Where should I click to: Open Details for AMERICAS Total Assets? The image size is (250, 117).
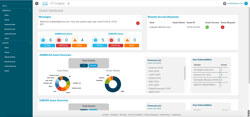click(93, 65)
